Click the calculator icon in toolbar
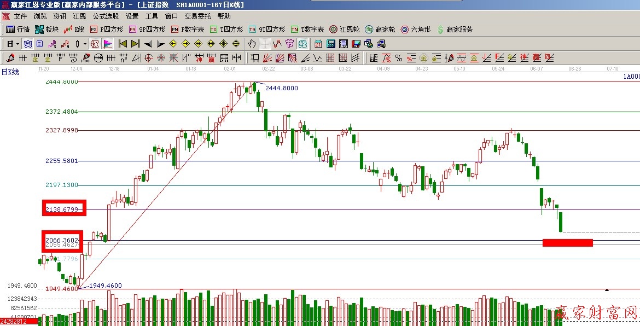 331,44
